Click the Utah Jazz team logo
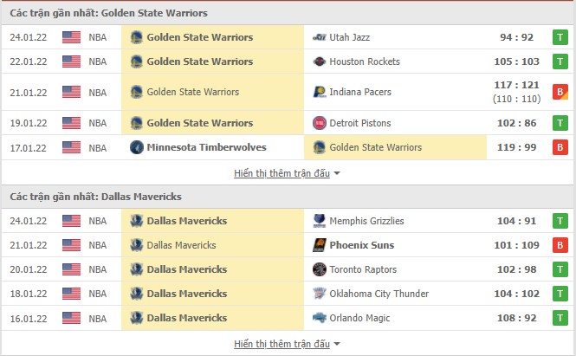 pyautogui.click(x=319, y=37)
